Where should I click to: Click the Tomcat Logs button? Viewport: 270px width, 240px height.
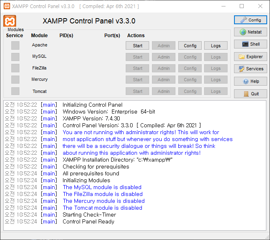[216, 91]
